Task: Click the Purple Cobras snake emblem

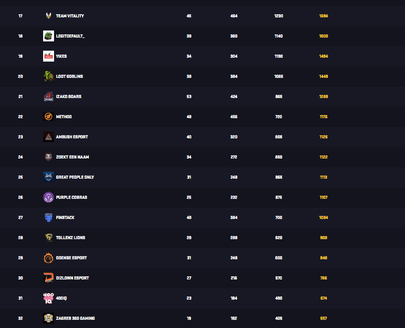Action: pyautogui.click(x=48, y=197)
